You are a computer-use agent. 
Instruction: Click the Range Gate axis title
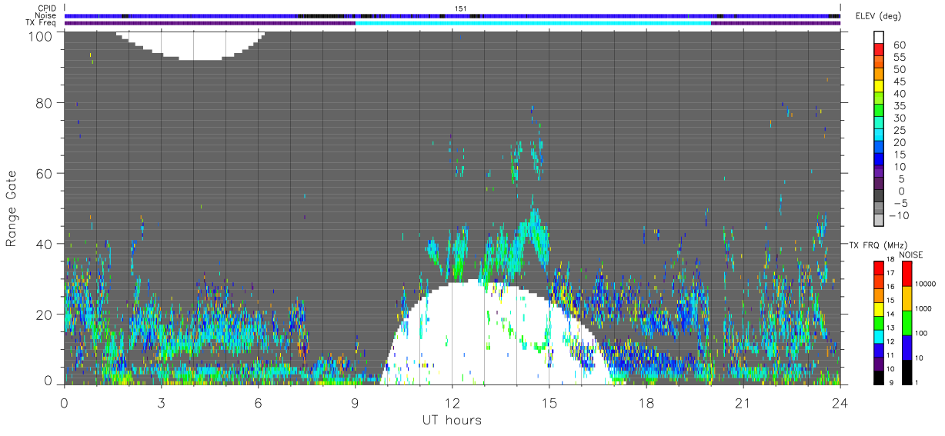point(12,208)
